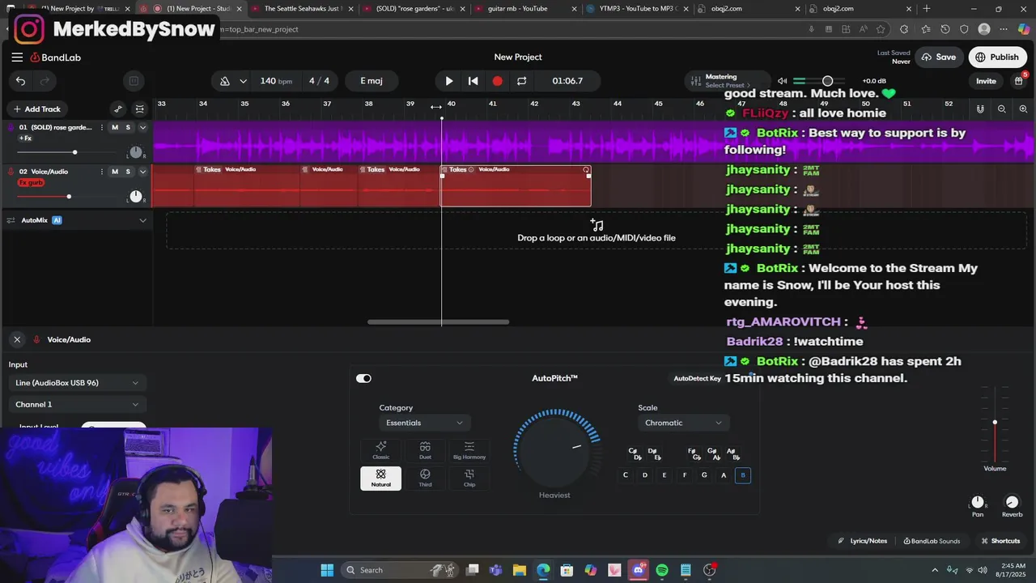The width and height of the screenshot is (1036, 583).
Task: Click the red record button
Action: 498,81
